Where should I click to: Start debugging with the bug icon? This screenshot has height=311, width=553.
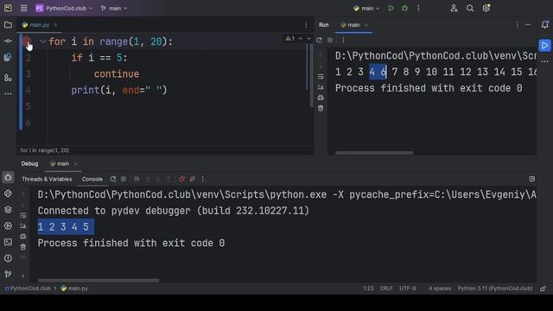point(404,8)
